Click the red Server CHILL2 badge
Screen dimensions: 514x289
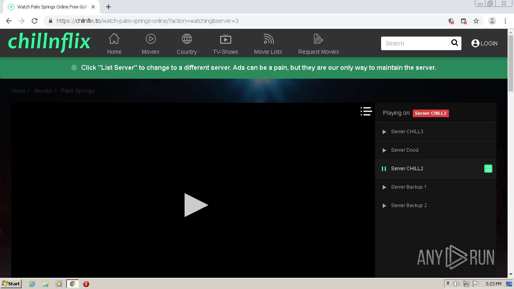pyautogui.click(x=430, y=113)
